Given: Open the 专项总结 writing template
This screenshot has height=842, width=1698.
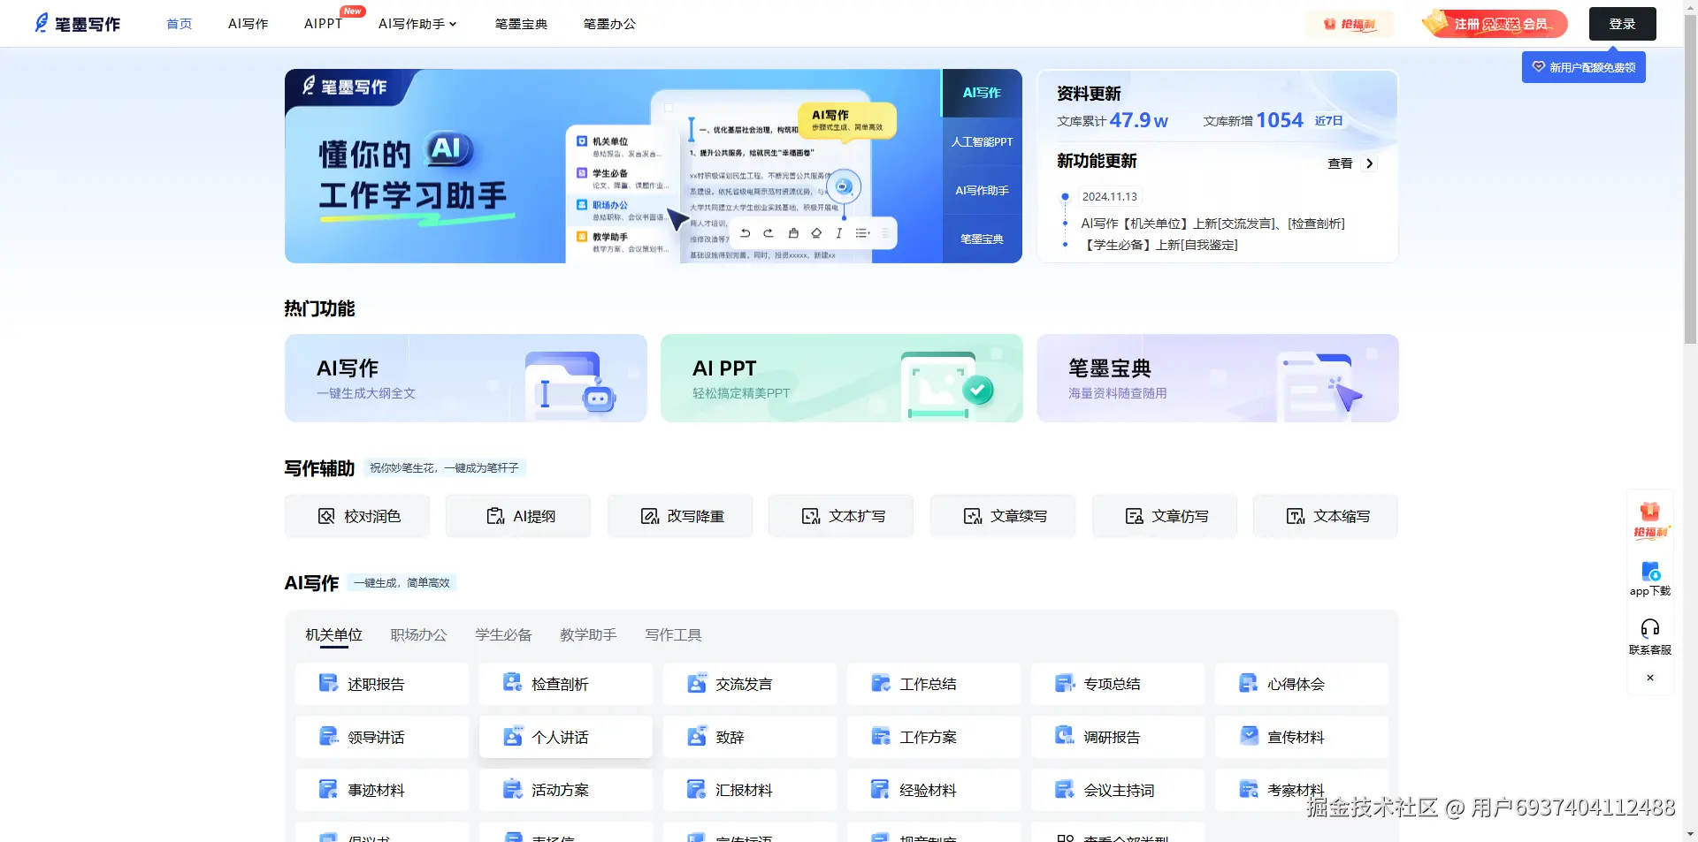Looking at the screenshot, I should coord(1117,684).
